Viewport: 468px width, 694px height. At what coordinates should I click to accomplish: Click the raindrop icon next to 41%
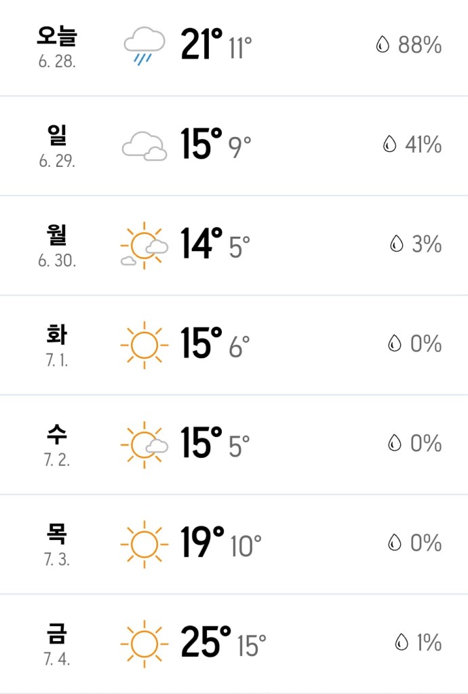[x=389, y=144]
